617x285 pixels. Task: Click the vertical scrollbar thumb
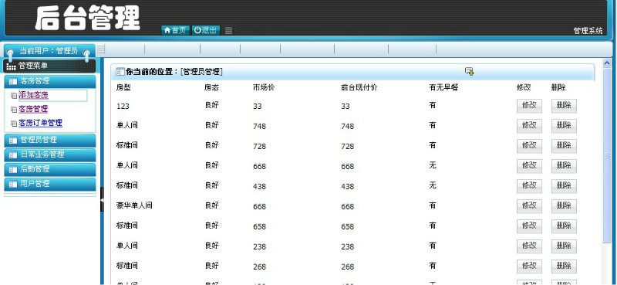click(607, 156)
